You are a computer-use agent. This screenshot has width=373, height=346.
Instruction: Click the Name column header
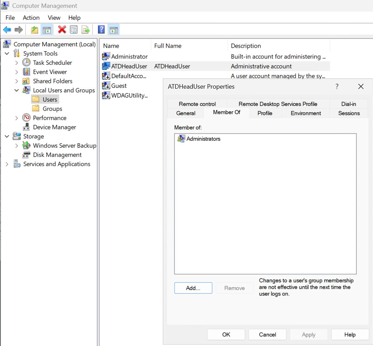click(126, 46)
